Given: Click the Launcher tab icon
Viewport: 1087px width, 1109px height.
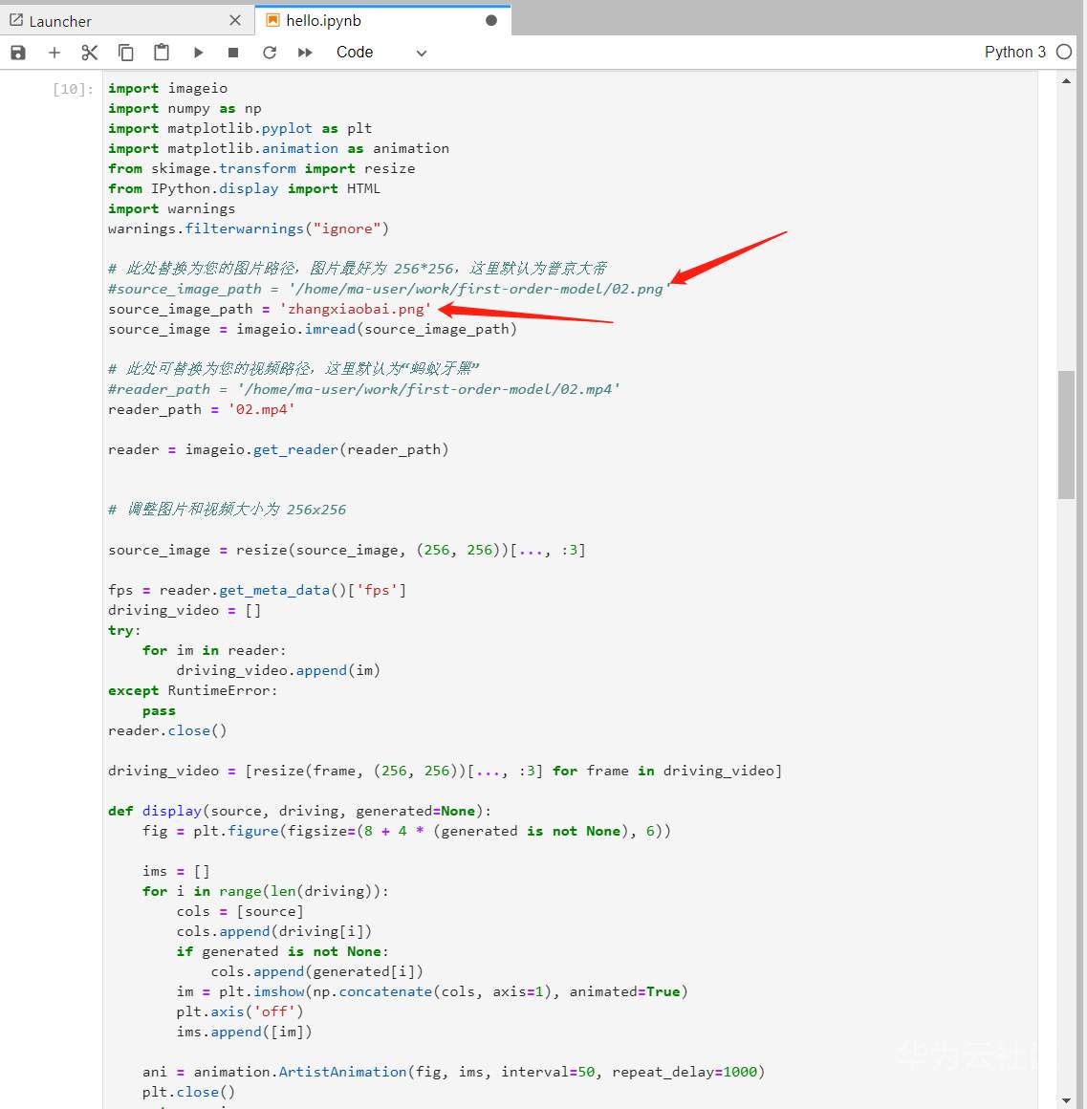Looking at the screenshot, I should [16, 20].
